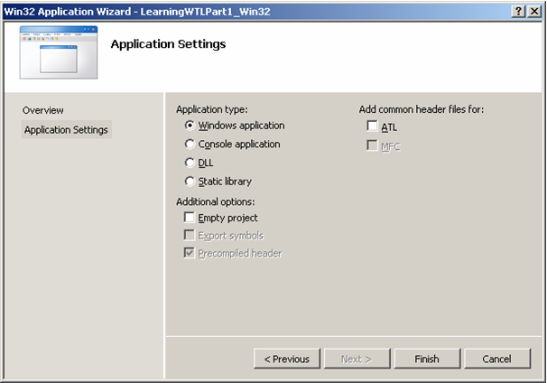Switch to the Application Settings page in sidebar
The width and height of the screenshot is (547, 383).
click(x=66, y=129)
